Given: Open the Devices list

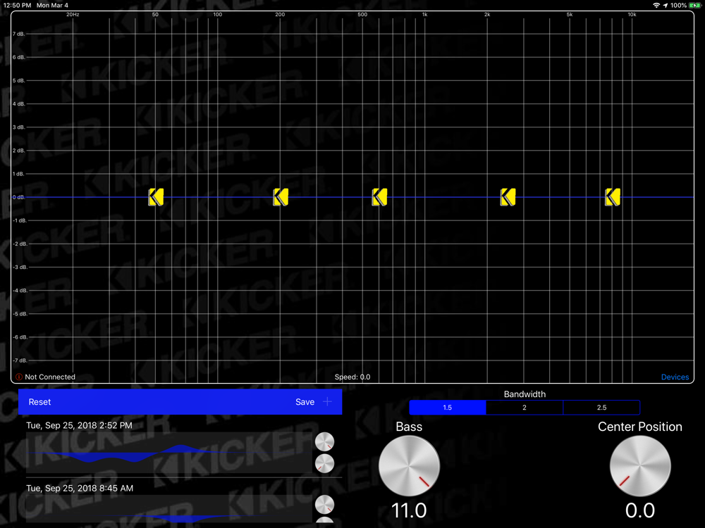Looking at the screenshot, I should click(x=675, y=377).
